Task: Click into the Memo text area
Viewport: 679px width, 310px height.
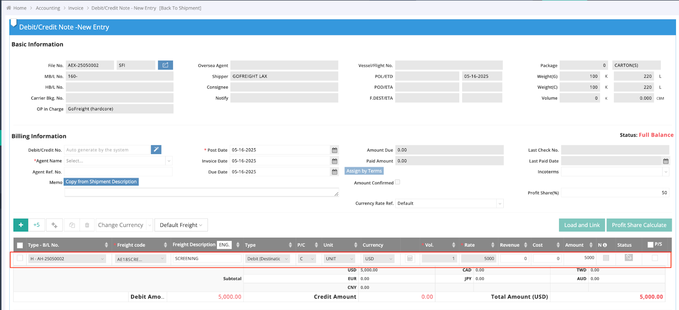Action: click(x=201, y=192)
